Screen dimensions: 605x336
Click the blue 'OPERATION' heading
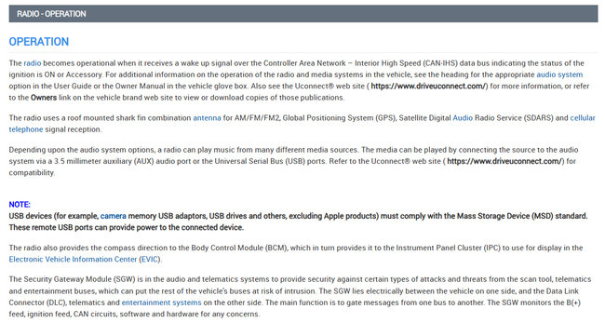(x=39, y=42)
